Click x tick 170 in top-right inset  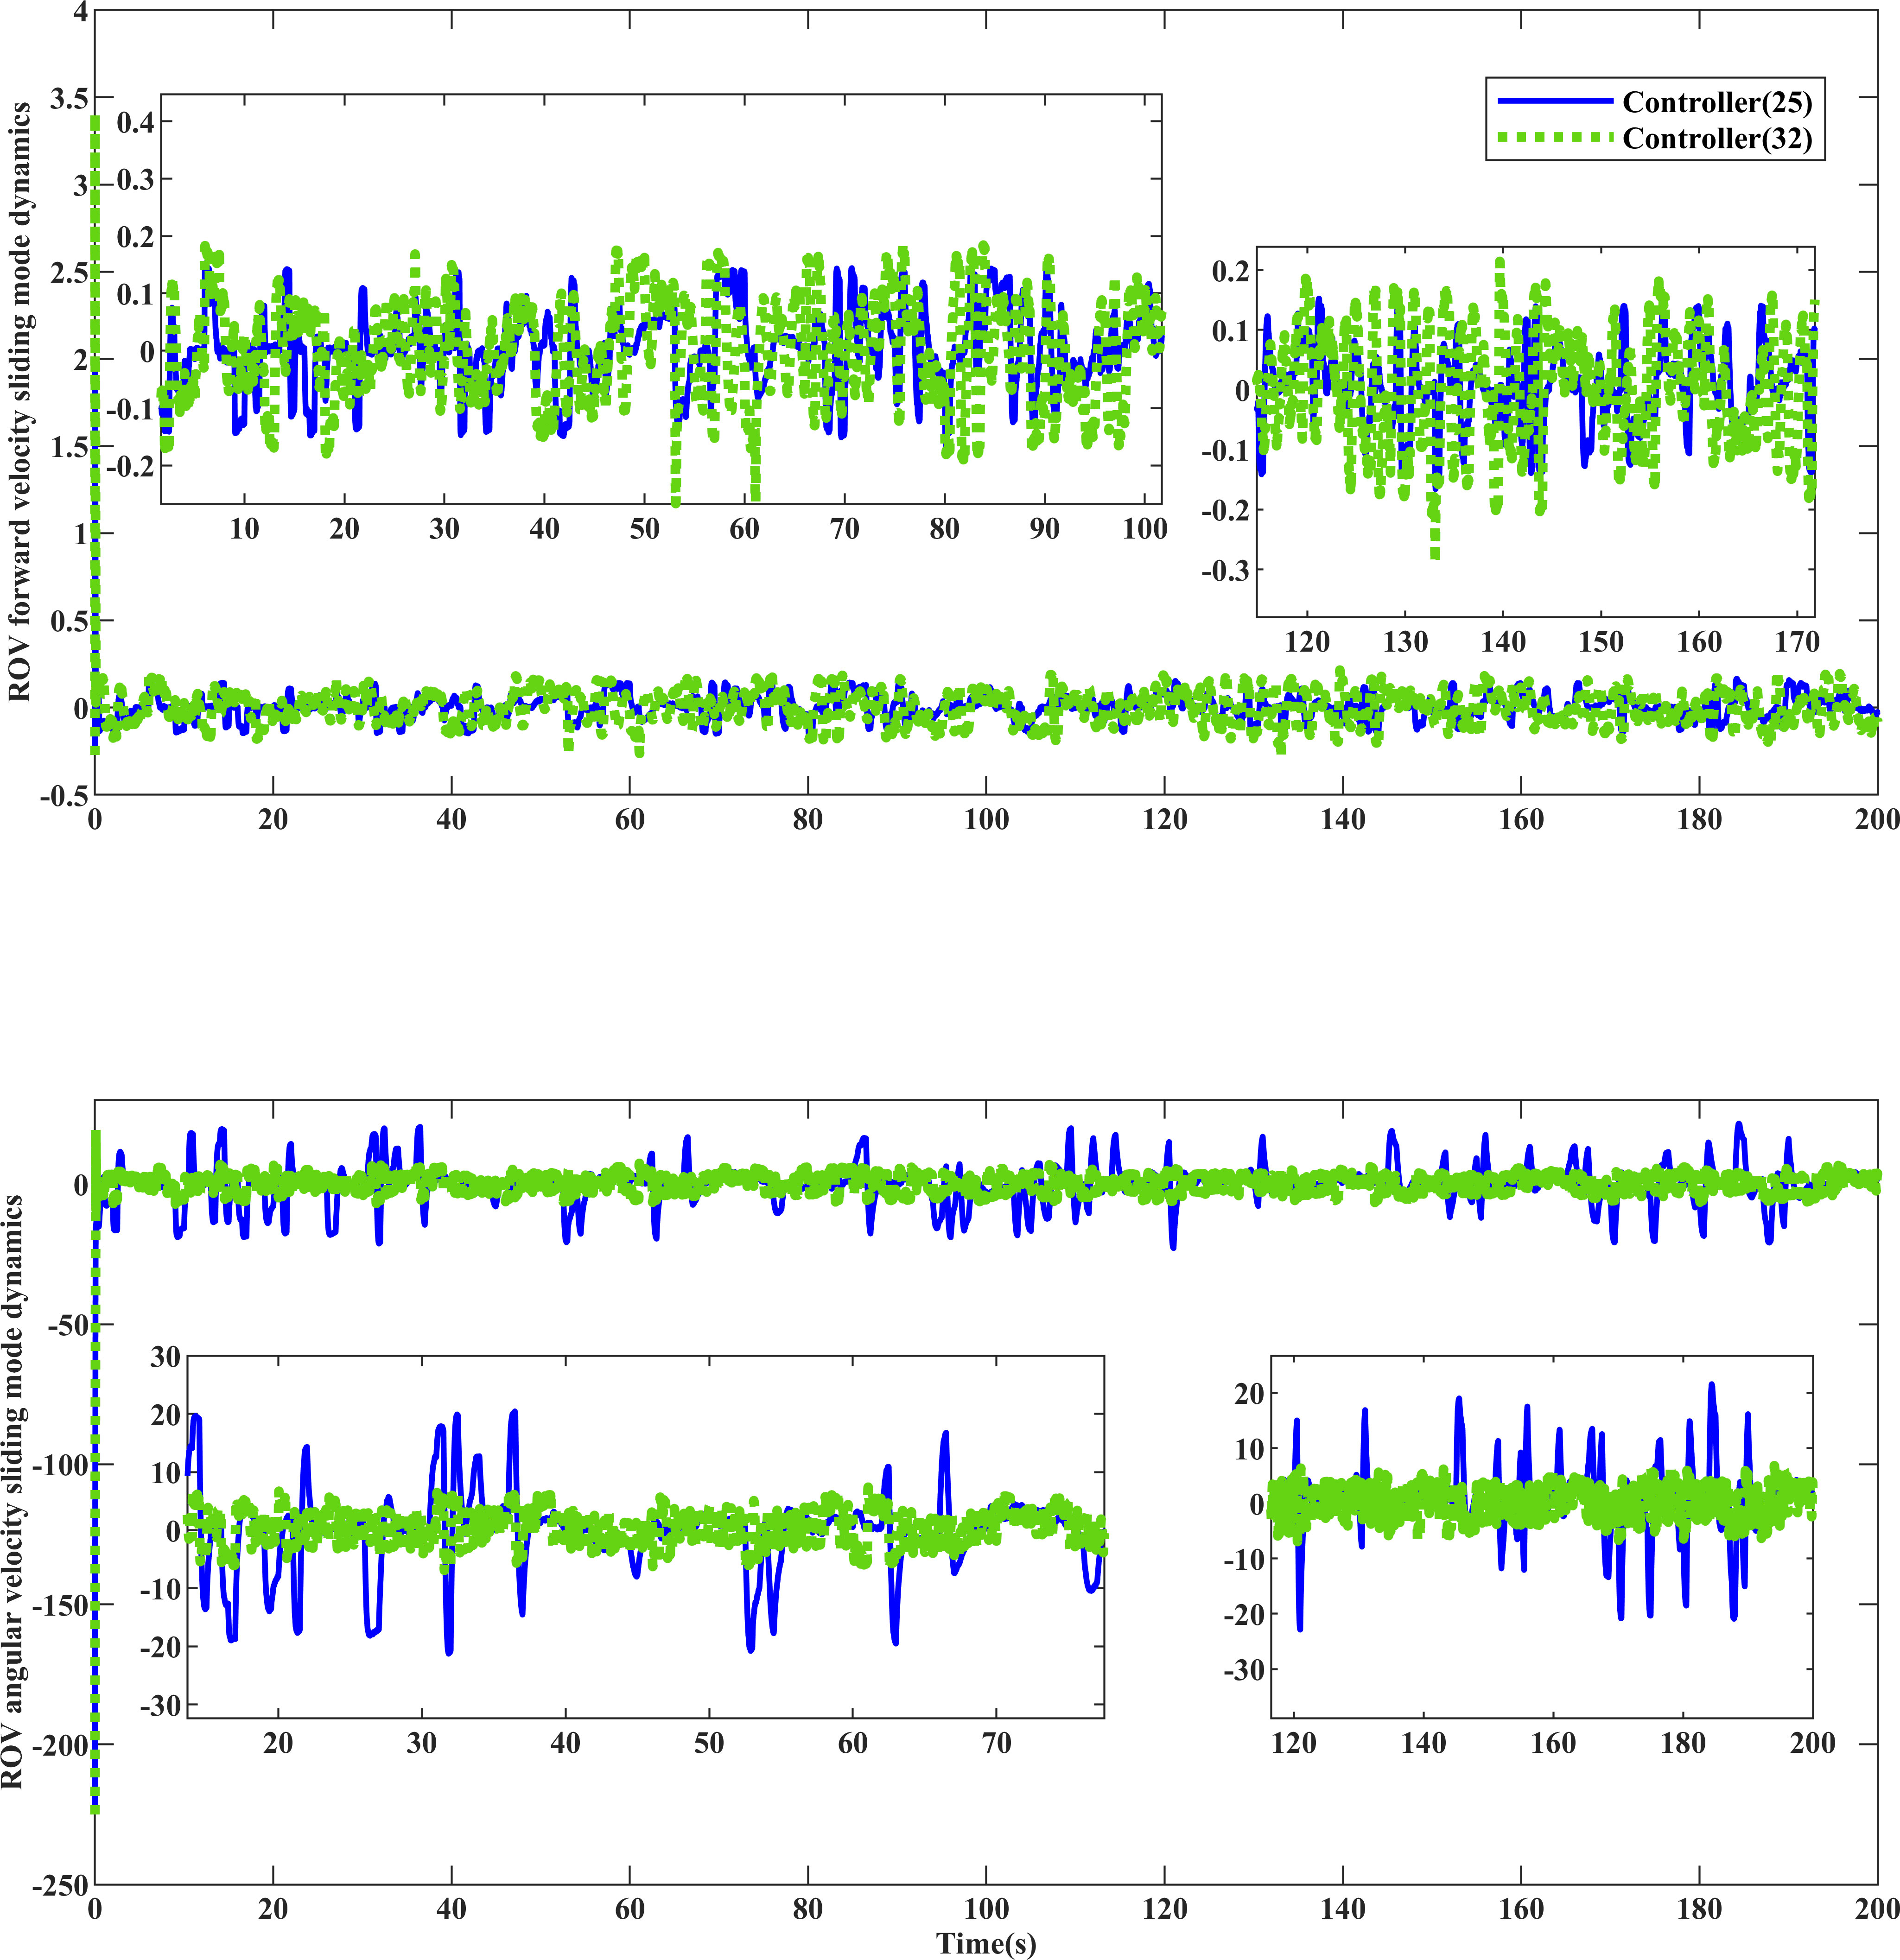(1797, 642)
